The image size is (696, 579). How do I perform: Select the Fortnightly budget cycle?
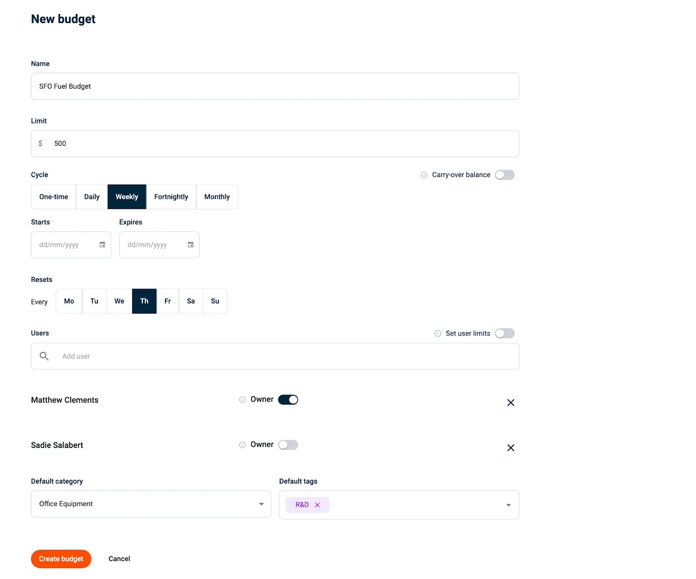[171, 196]
